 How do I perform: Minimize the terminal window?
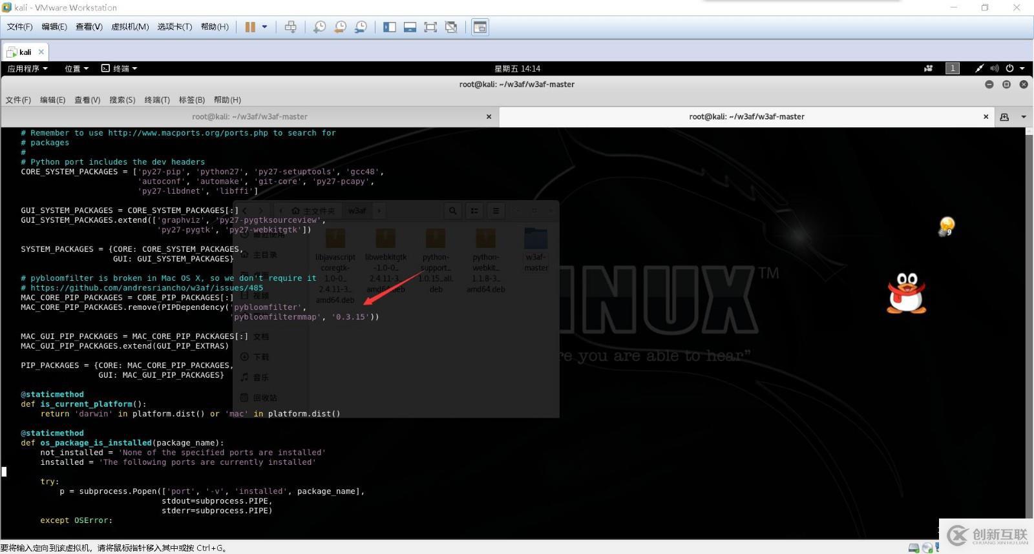point(989,85)
